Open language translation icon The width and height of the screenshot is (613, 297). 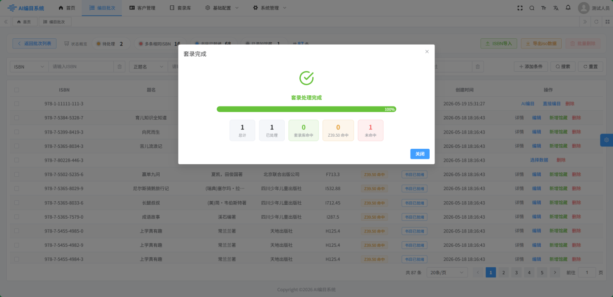(x=556, y=8)
